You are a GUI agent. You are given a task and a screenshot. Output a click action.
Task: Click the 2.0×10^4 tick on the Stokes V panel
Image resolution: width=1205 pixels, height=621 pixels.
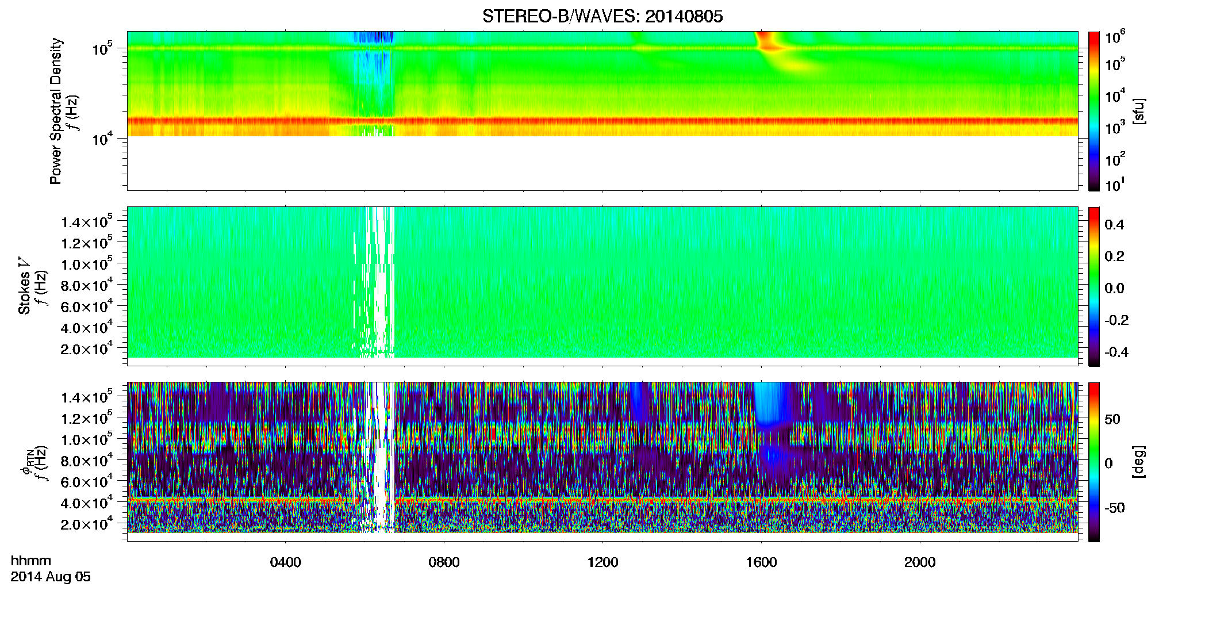tap(86, 348)
